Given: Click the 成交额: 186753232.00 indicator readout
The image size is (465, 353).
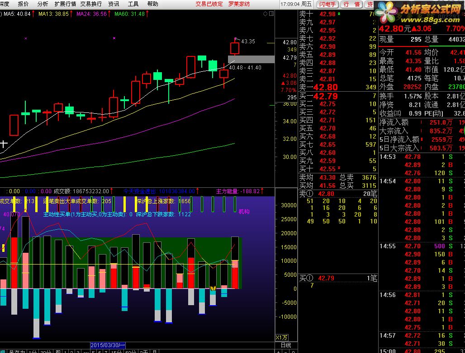Looking at the screenshot, I should 81,191.
